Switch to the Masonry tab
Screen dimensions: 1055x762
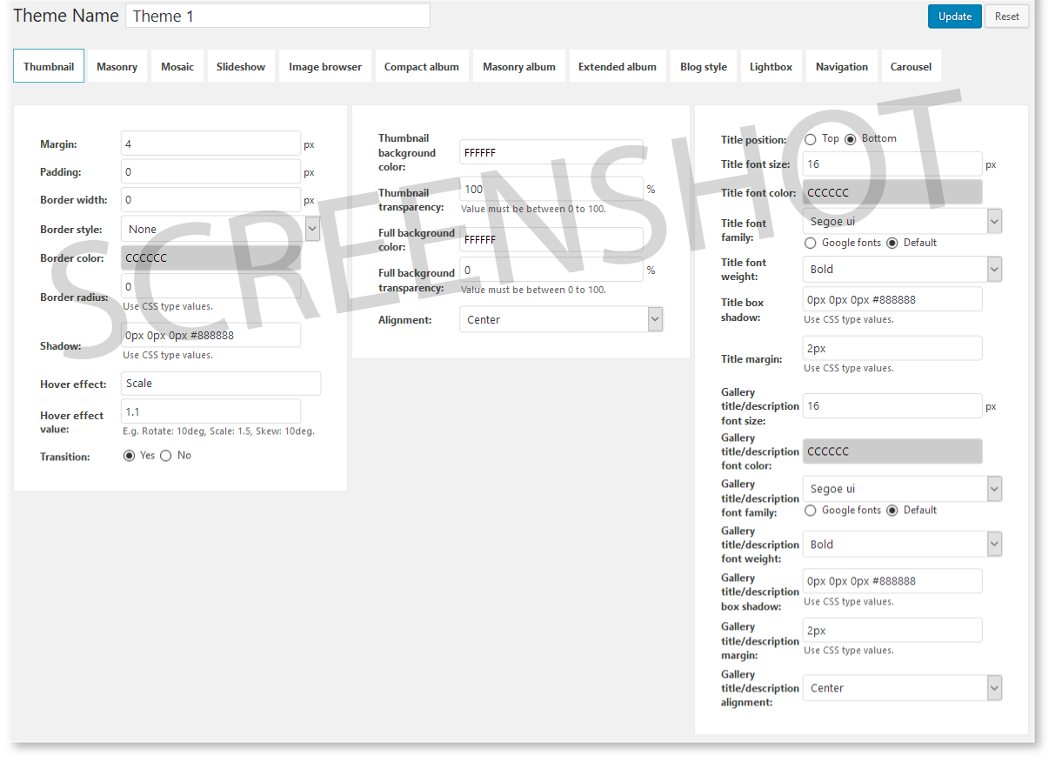click(117, 67)
